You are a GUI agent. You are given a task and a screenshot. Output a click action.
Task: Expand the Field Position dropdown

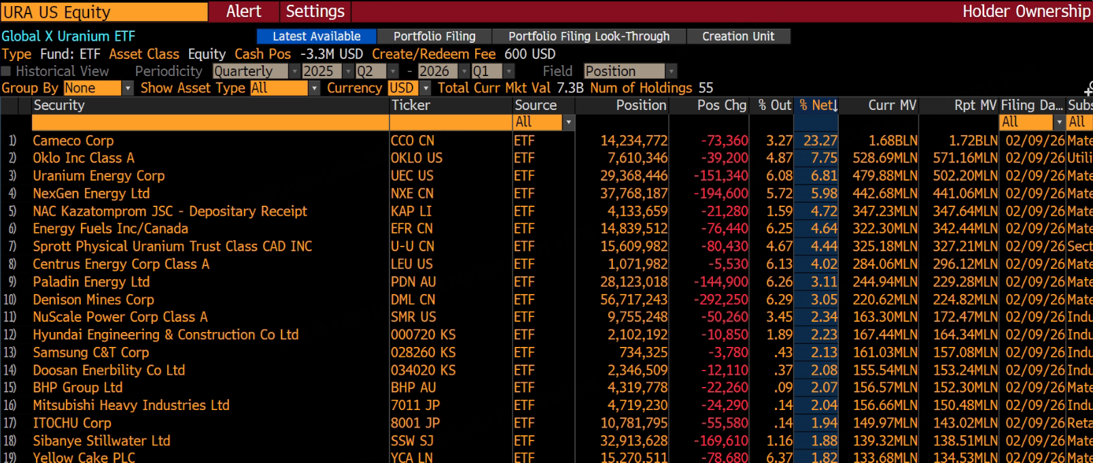point(671,71)
